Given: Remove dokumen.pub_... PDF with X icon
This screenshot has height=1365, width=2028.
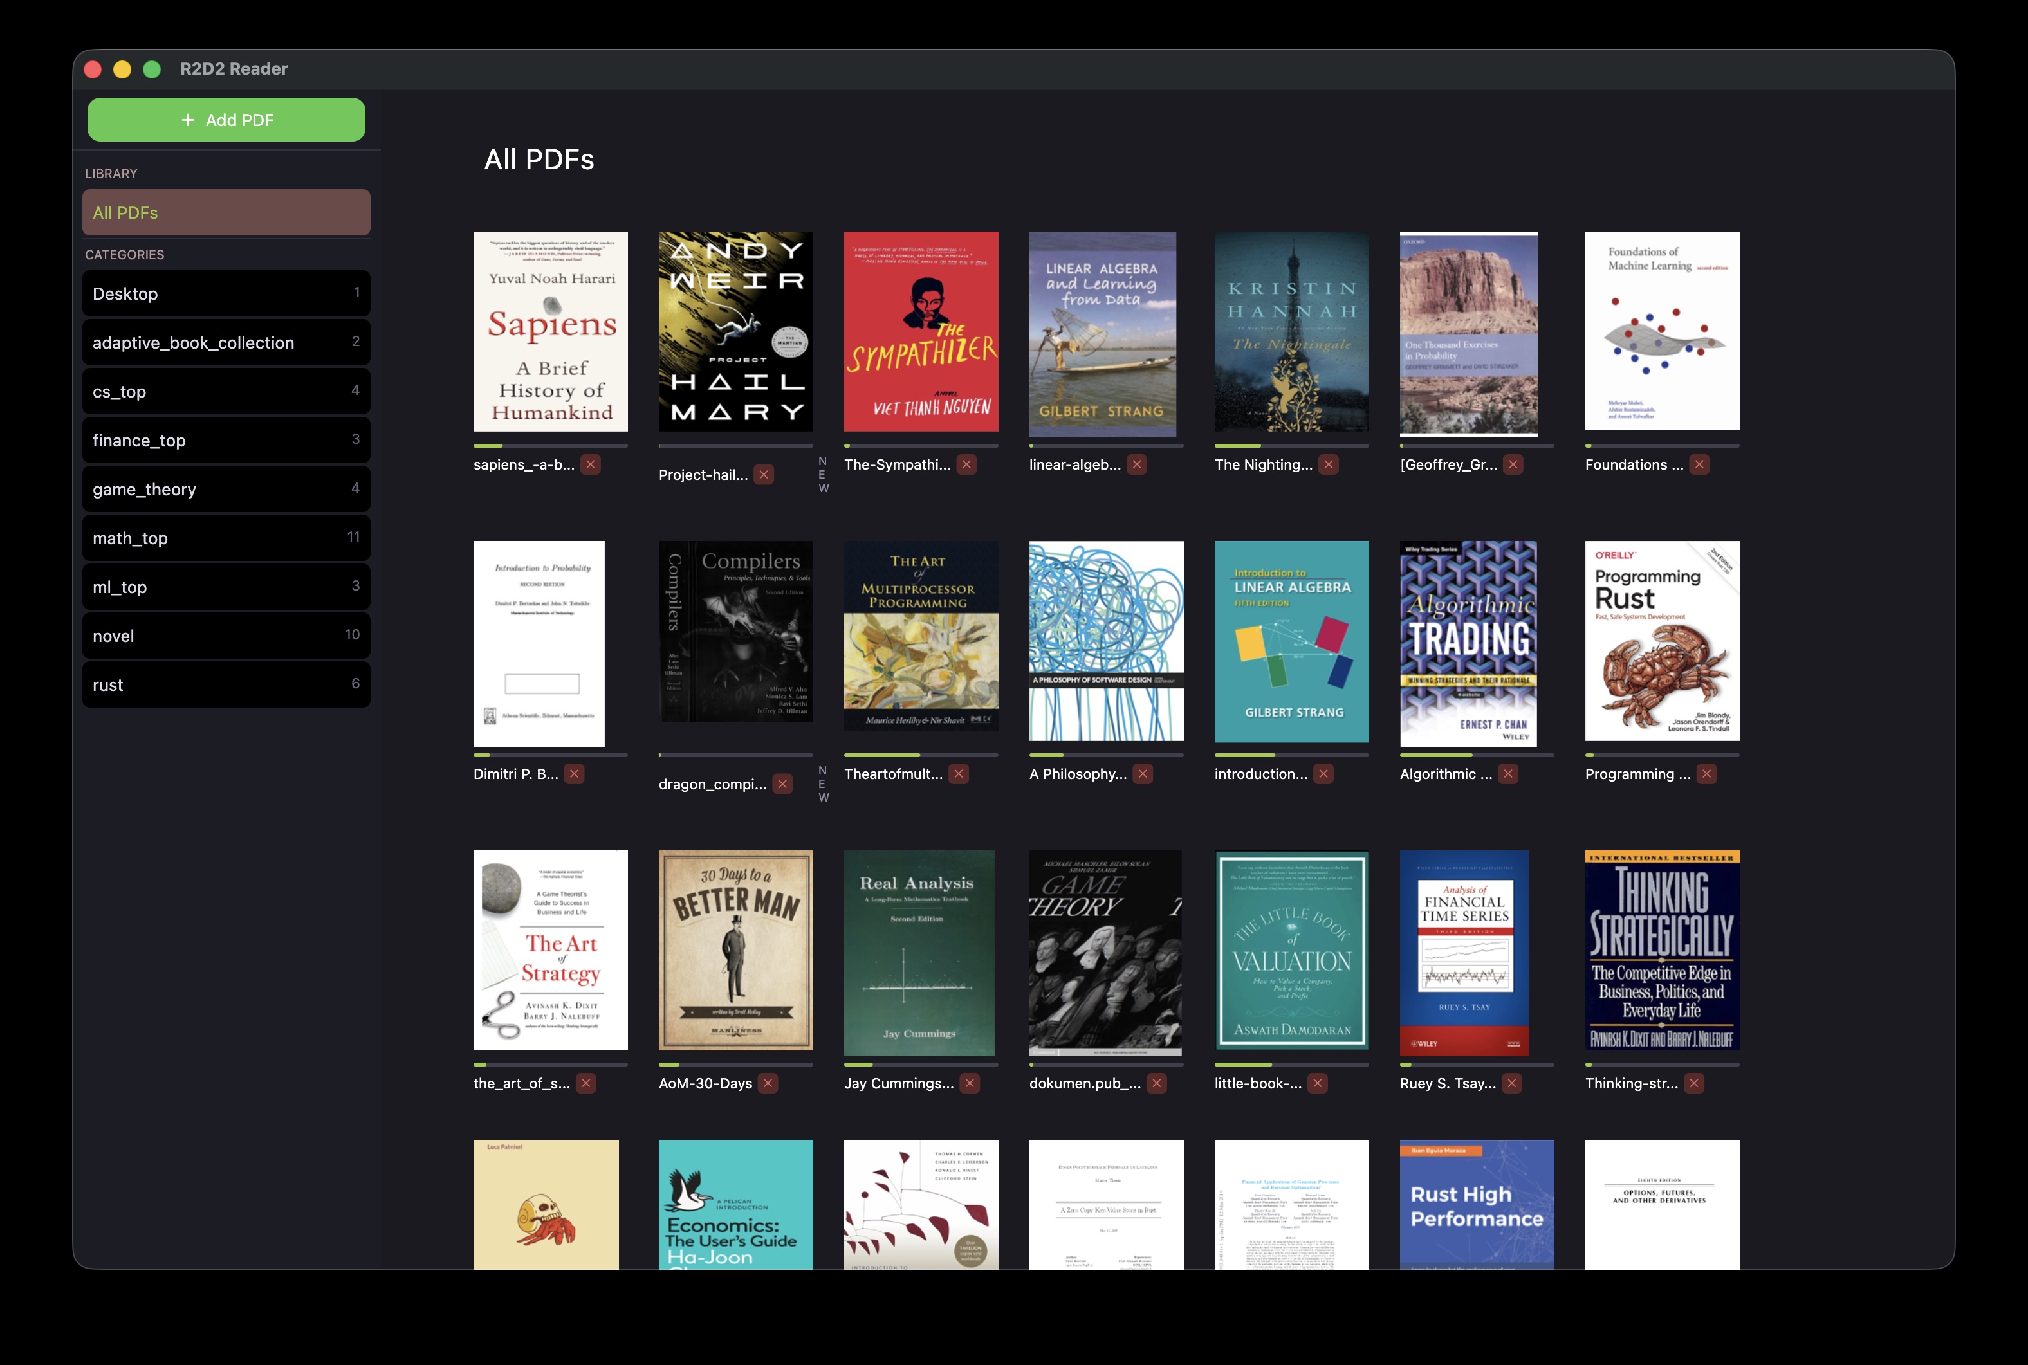Looking at the screenshot, I should coord(1156,1083).
